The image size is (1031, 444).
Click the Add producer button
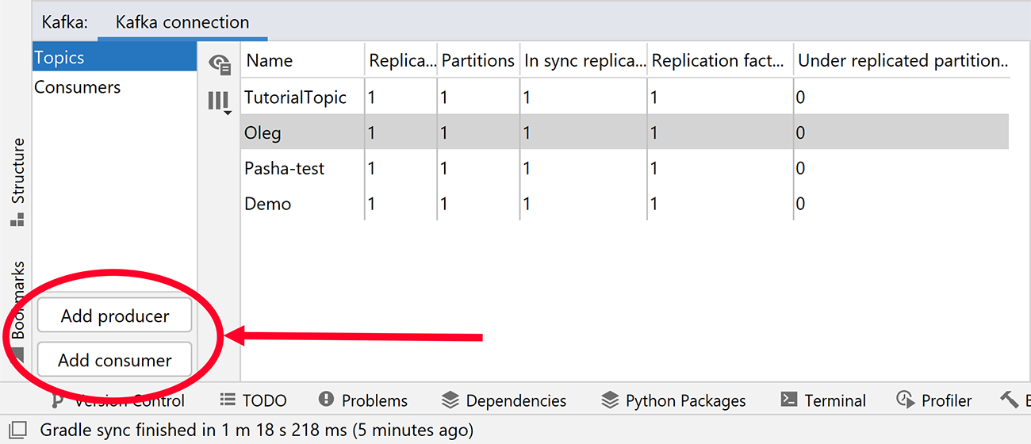[x=115, y=316]
